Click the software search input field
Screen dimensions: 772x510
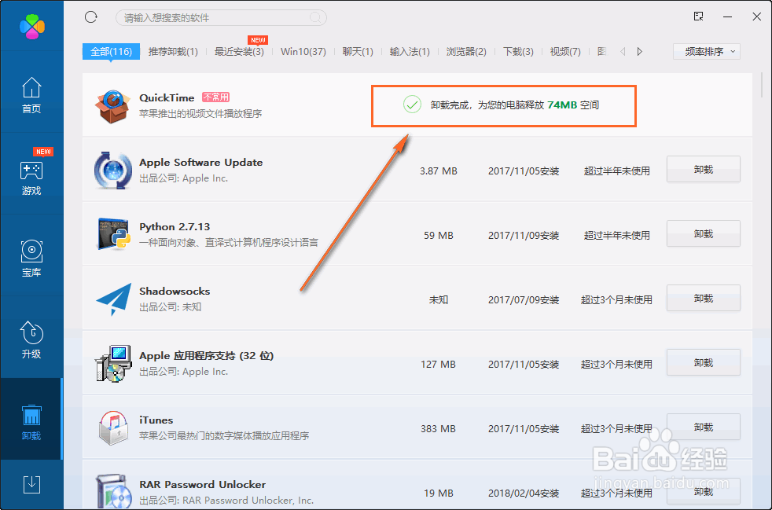[x=220, y=17]
